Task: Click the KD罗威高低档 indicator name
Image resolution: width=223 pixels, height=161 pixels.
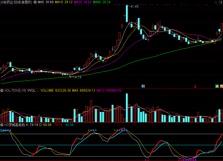Action: point(15,125)
